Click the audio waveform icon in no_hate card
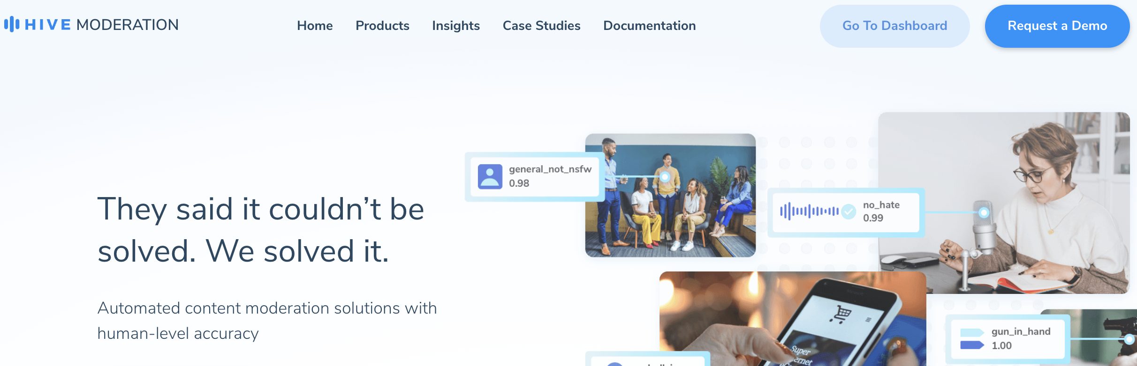This screenshot has height=366, width=1137. 809,212
